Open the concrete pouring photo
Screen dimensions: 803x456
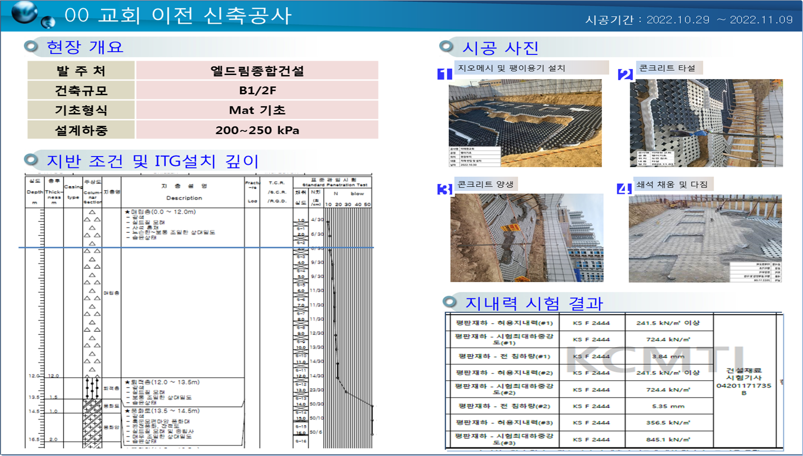[x=706, y=123]
